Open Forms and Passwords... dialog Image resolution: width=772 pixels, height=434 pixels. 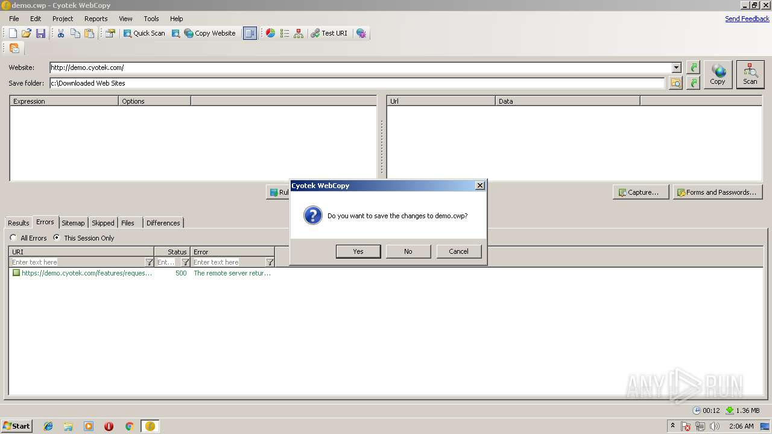pyautogui.click(x=718, y=192)
